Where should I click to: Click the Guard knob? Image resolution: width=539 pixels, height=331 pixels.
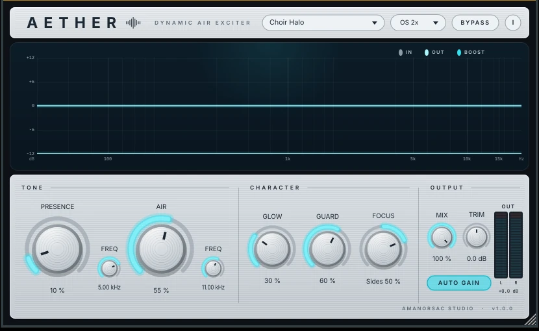327,249
